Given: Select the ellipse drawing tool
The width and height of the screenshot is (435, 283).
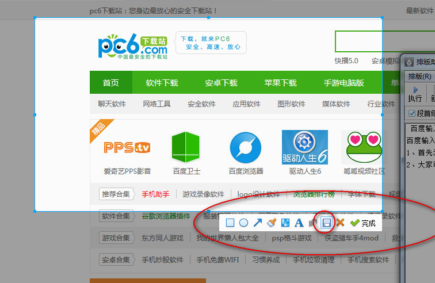Looking at the screenshot, I should 243,223.
